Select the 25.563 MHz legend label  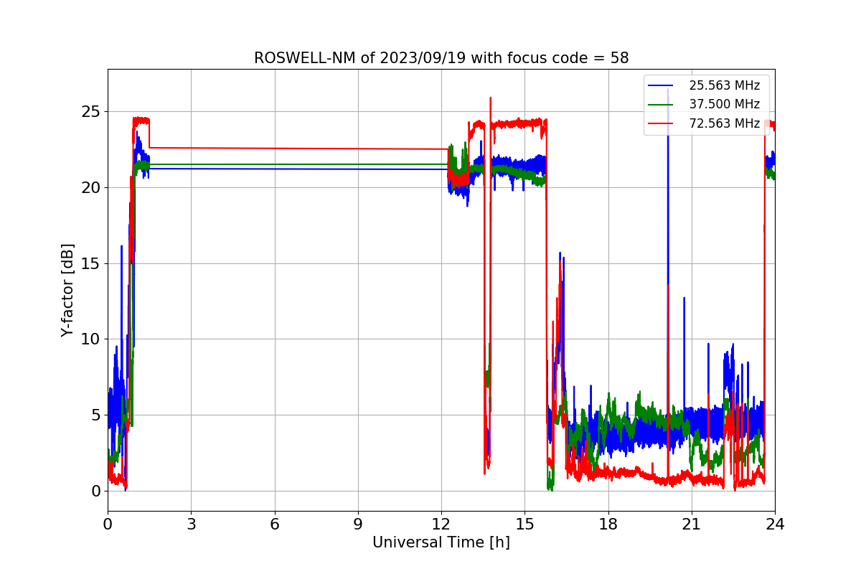pos(724,85)
